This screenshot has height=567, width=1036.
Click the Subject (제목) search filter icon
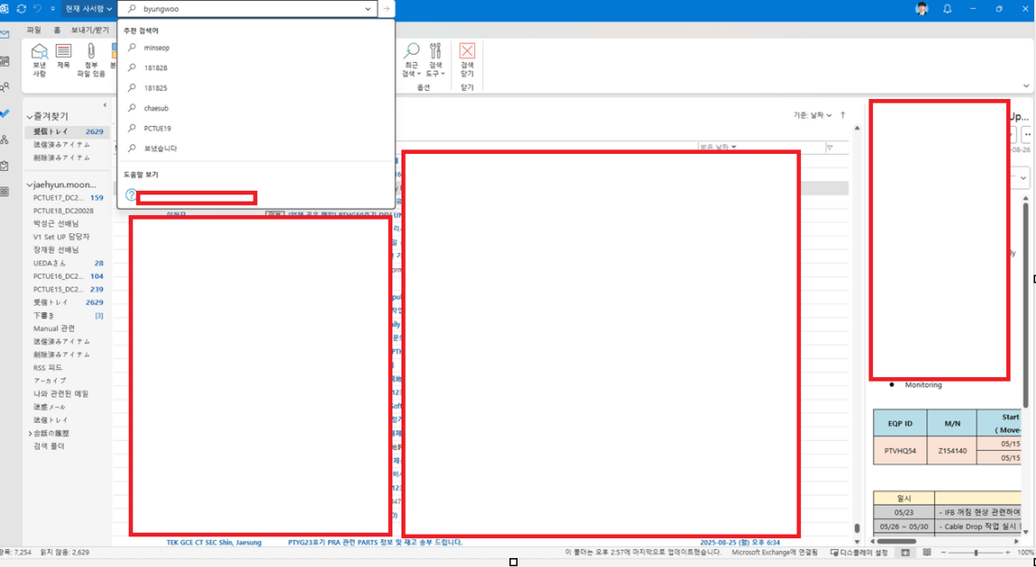(63, 57)
